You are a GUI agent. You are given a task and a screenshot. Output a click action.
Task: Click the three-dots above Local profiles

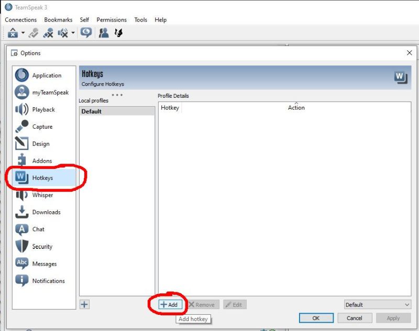[117, 95]
